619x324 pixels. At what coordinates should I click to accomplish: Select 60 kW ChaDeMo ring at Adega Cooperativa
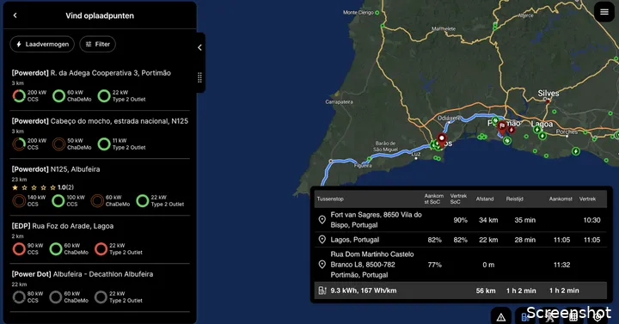point(58,96)
